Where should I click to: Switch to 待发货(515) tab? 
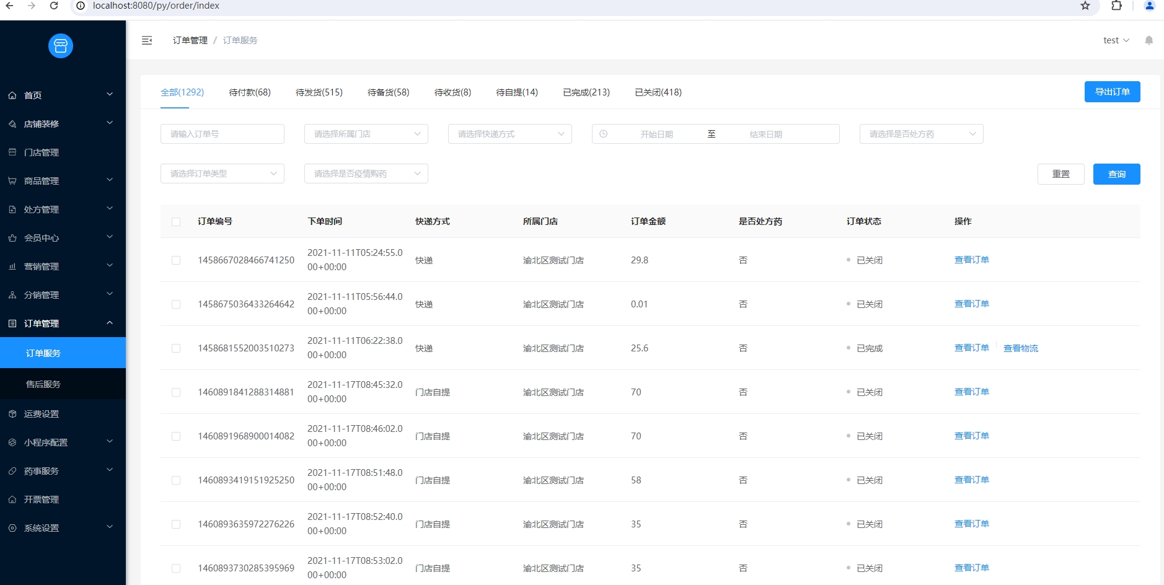coord(319,92)
